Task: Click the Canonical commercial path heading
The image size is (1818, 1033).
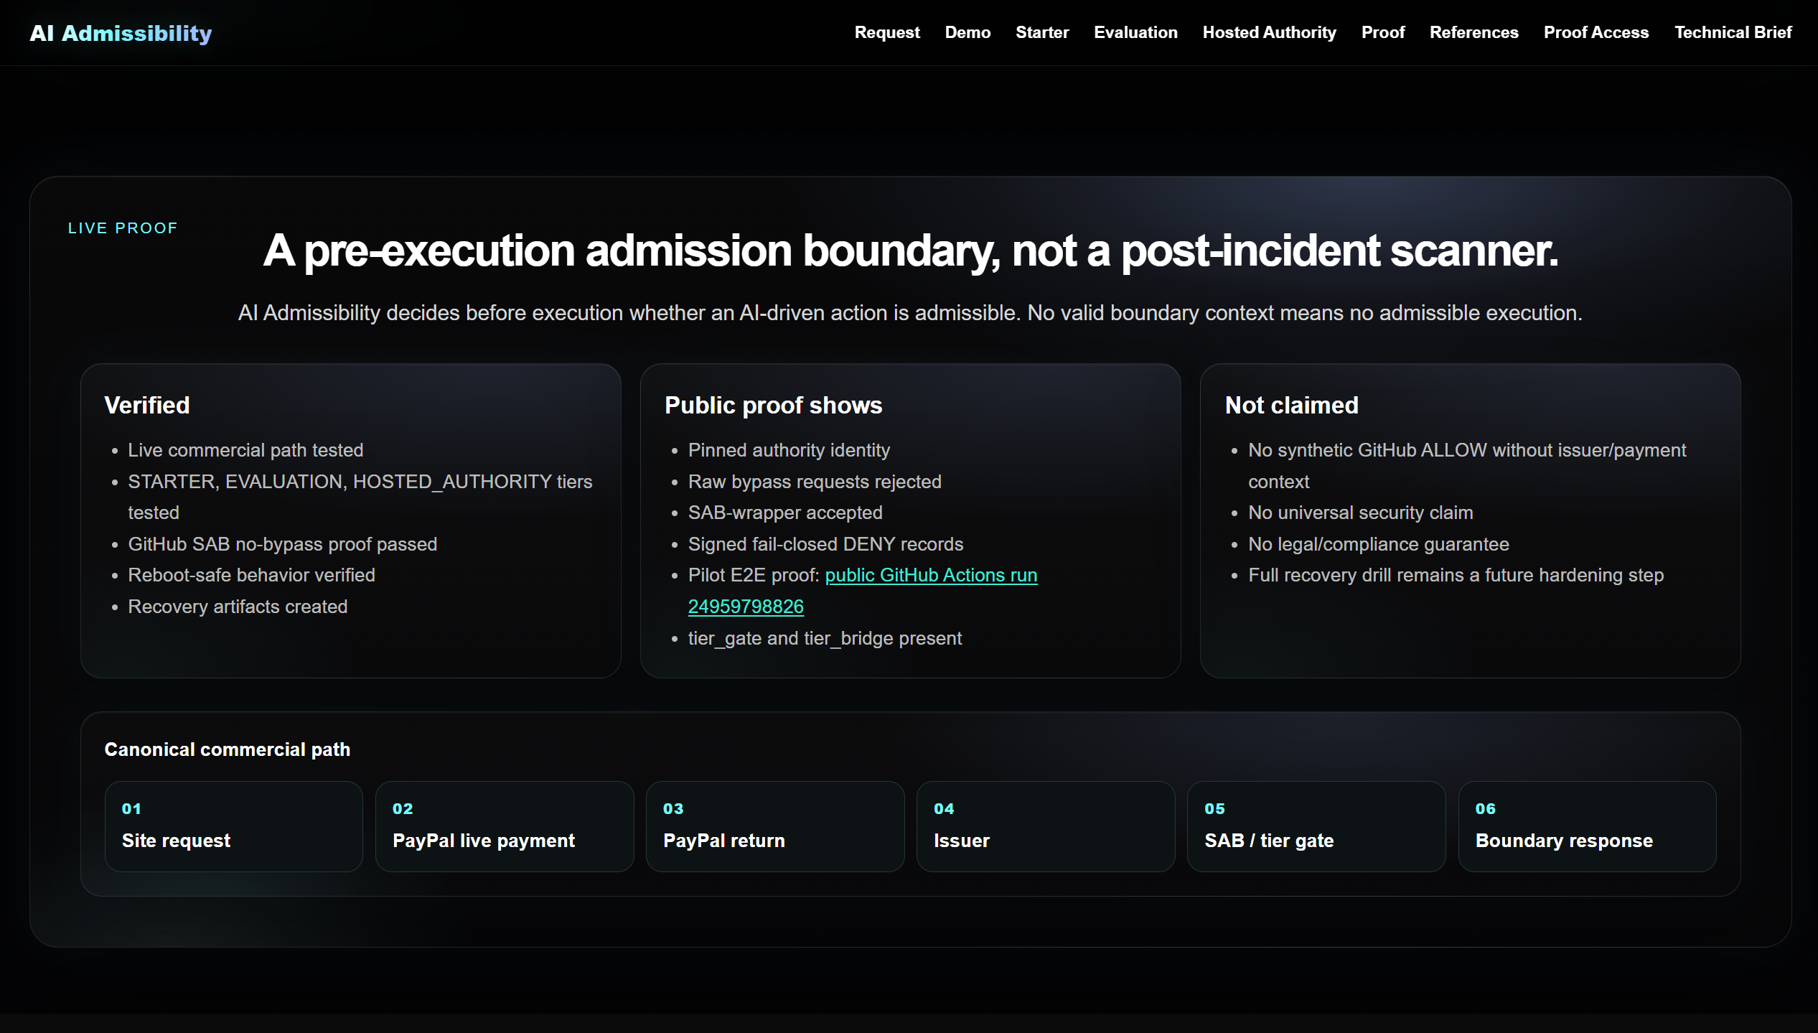Action: tap(227, 749)
